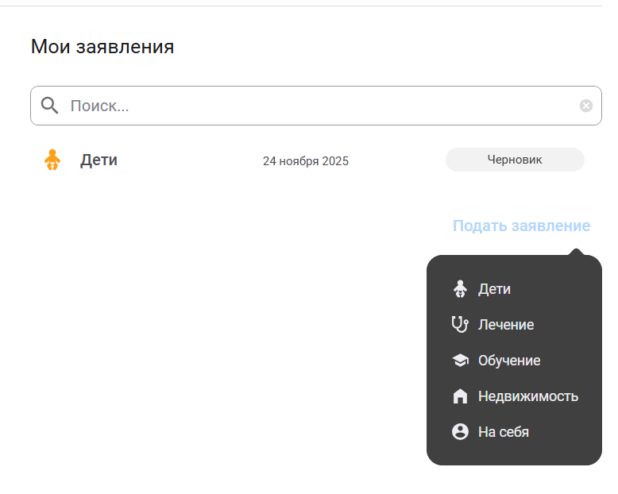Select Недвижимость from the menu
Screen dimensions: 618x494
(528, 396)
